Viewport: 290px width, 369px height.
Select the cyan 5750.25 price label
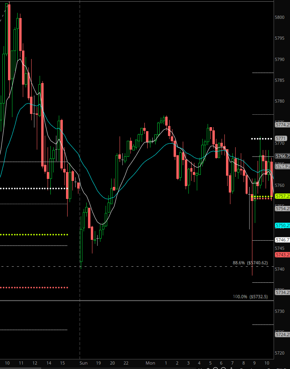pyautogui.click(x=282, y=225)
